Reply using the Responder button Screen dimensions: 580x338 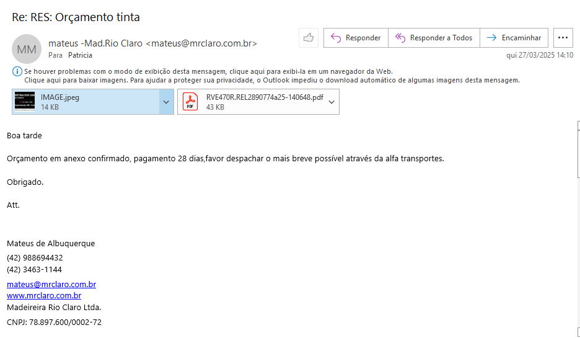point(356,38)
